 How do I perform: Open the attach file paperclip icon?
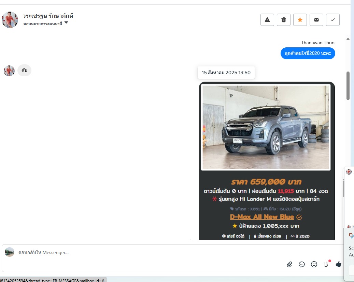pos(289,264)
